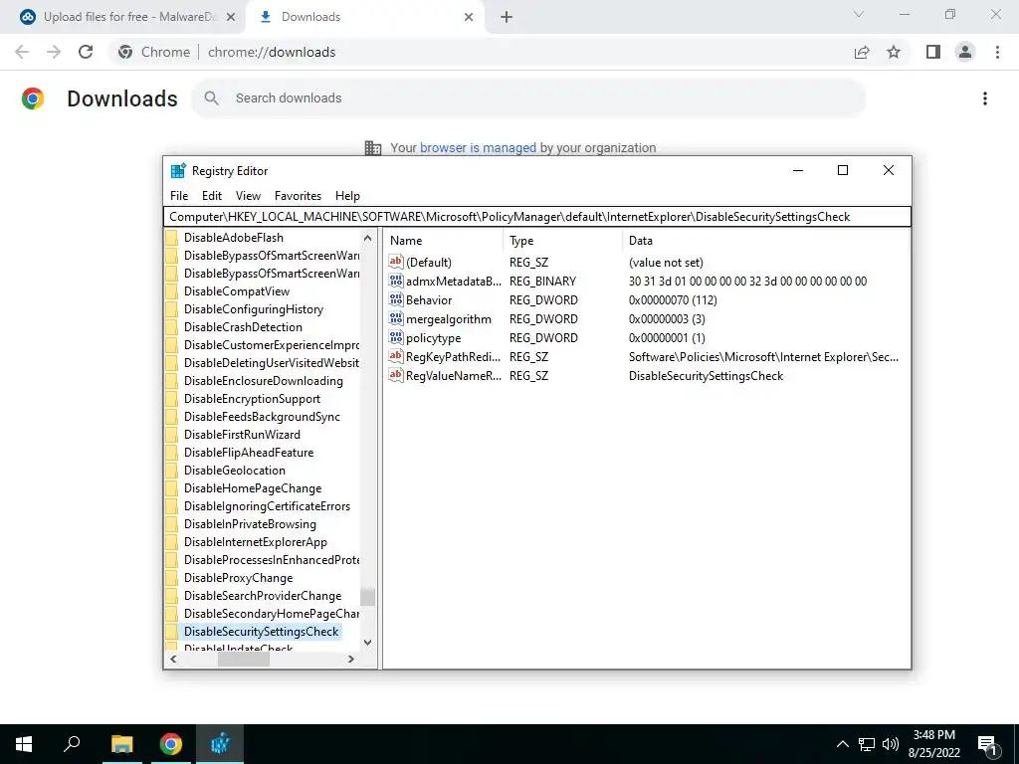Select the DisableFirstRunWizard key
The height and width of the screenshot is (764, 1019).
[242, 435]
